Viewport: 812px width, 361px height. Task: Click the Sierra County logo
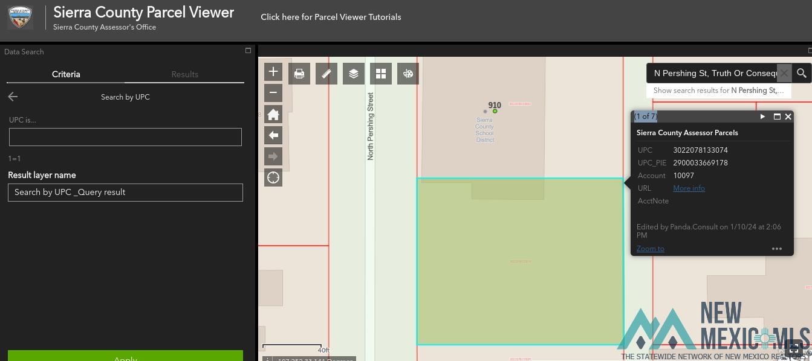click(20, 18)
